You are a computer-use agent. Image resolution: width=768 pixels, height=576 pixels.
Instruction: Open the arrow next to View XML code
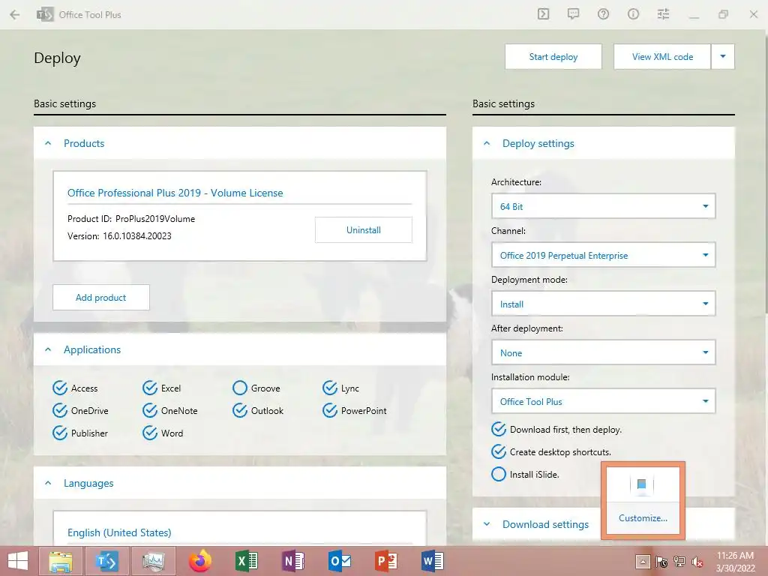(x=723, y=56)
